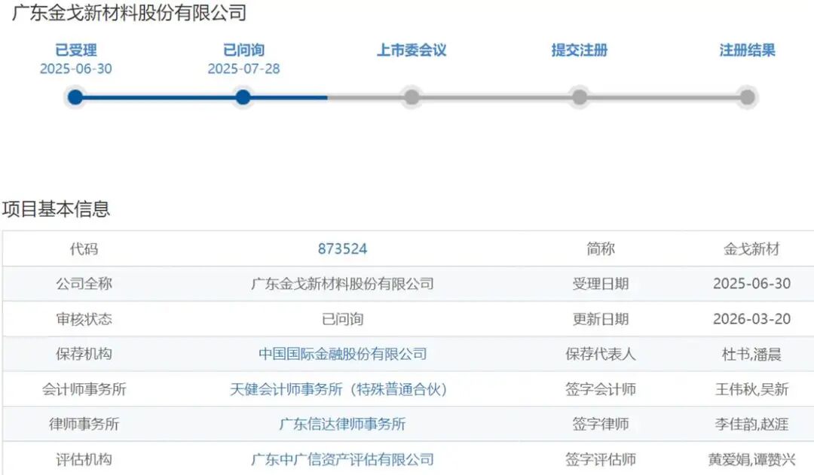Click the signing appraisers 黄爱娟,谭赞兴
Image resolution: width=814 pixels, height=475 pixels.
coord(751,459)
